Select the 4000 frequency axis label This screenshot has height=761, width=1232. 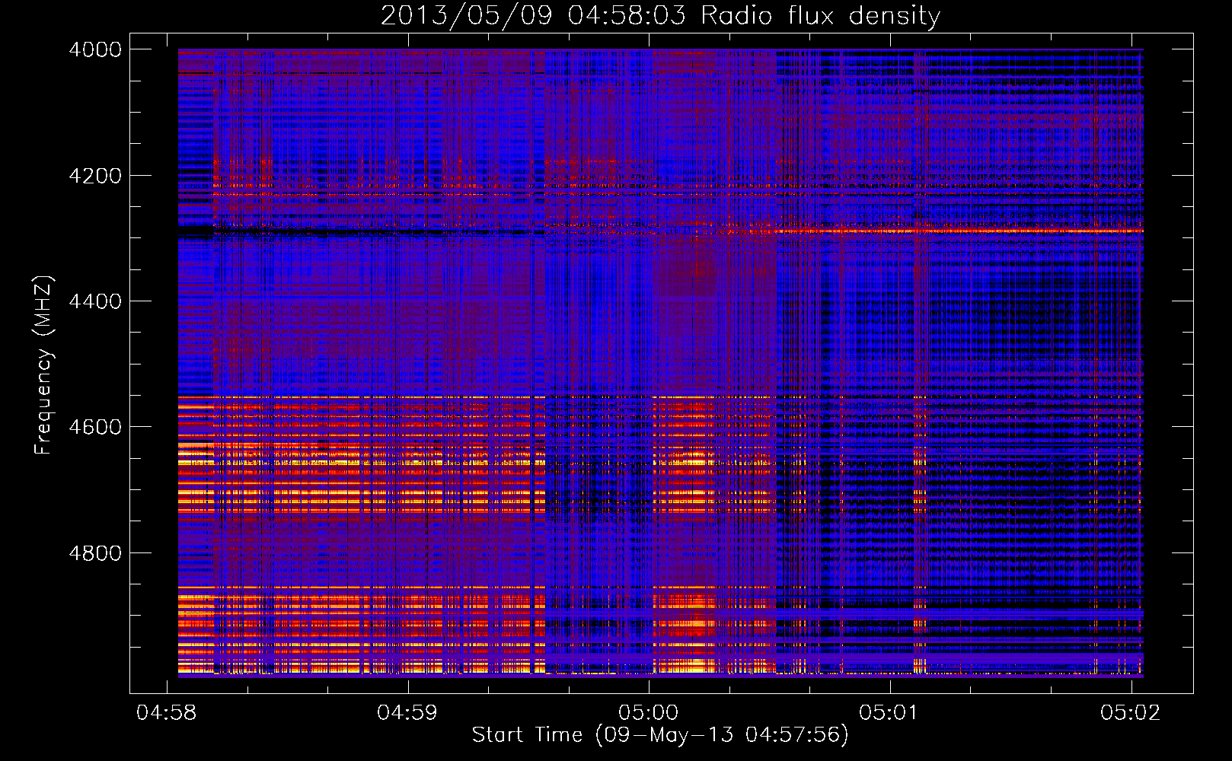(x=94, y=49)
